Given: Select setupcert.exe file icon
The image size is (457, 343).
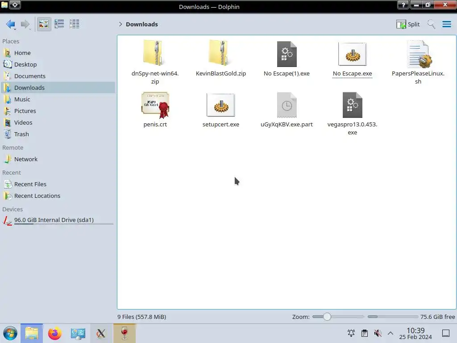Looking at the screenshot, I should pos(220,105).
